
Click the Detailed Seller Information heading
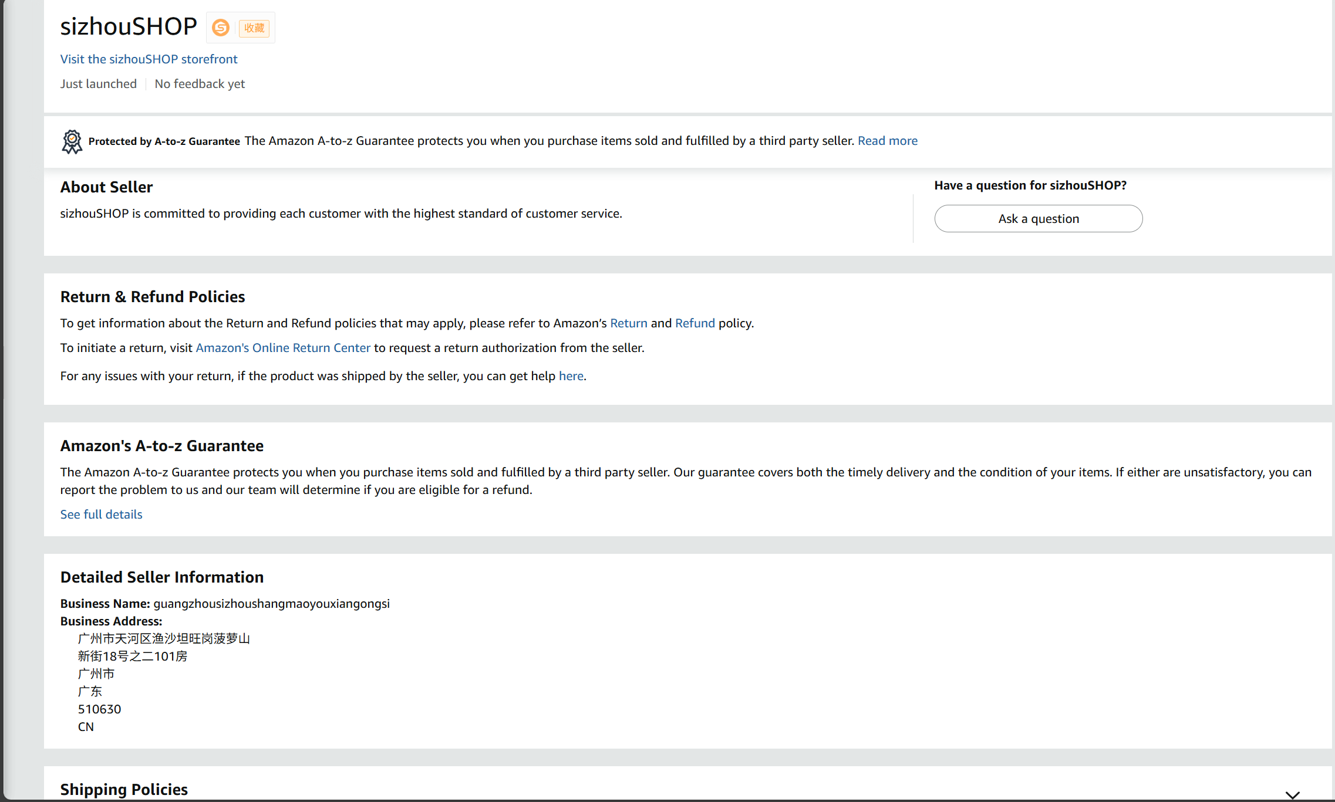click(x=161, y=577)
